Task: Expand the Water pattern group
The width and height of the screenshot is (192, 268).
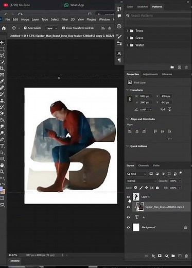Action: (x=127, y=45)
